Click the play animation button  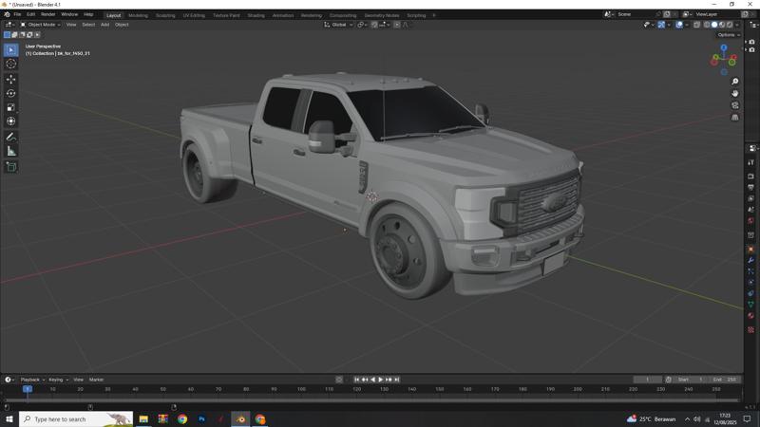coord(381,380)
